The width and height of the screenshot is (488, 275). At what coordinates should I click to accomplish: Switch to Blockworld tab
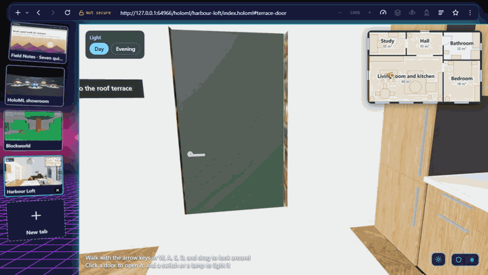[x=33, y=130]
